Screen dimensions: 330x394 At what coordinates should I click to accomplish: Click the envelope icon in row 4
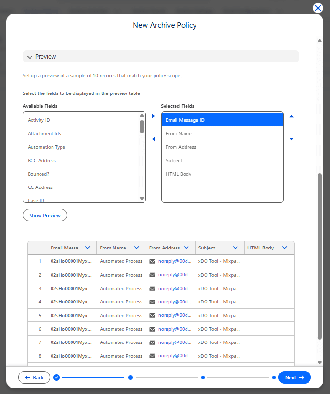[x=152, y=302]
